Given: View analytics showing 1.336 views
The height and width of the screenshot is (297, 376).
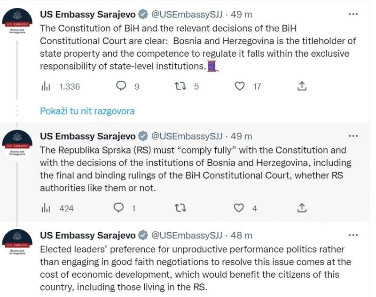Looking at the screenshot, I should click(46, 86).
